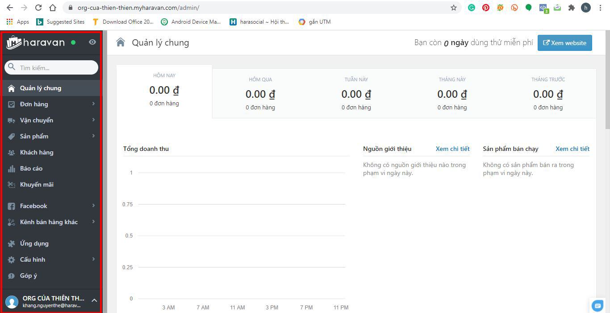Click the Báo cáo bar chart icon
Viewport: 610px width, 313px height.
point(12,168)
